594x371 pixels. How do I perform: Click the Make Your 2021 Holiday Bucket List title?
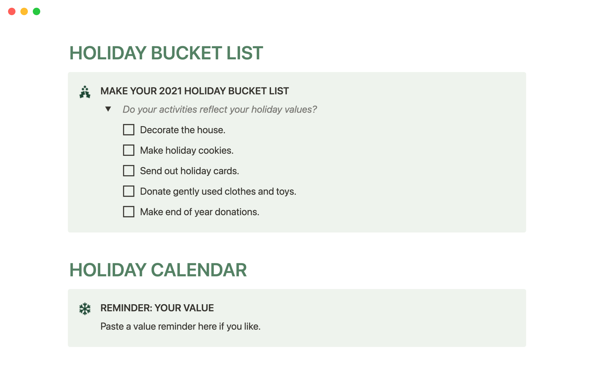tap(195, 91)
